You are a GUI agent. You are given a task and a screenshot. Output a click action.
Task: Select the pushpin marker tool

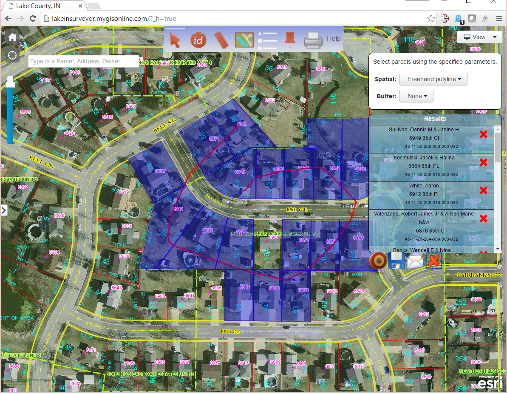(290, 39)
